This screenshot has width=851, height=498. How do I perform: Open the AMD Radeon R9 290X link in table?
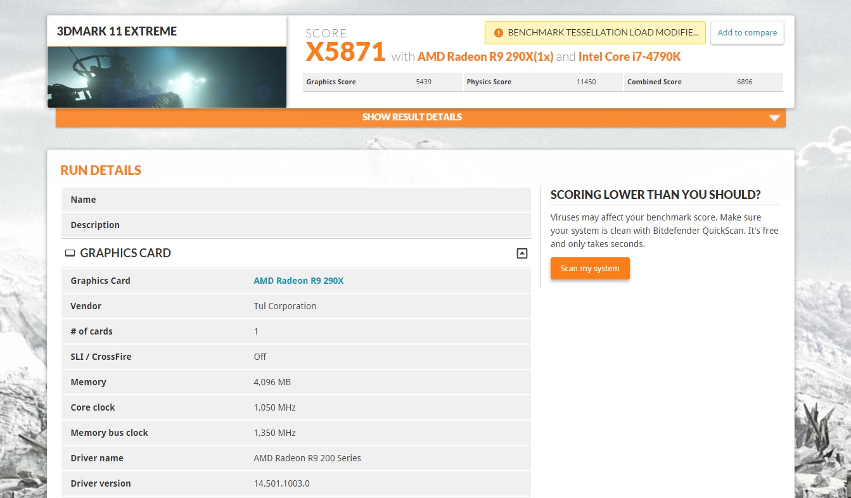point(298,281)
